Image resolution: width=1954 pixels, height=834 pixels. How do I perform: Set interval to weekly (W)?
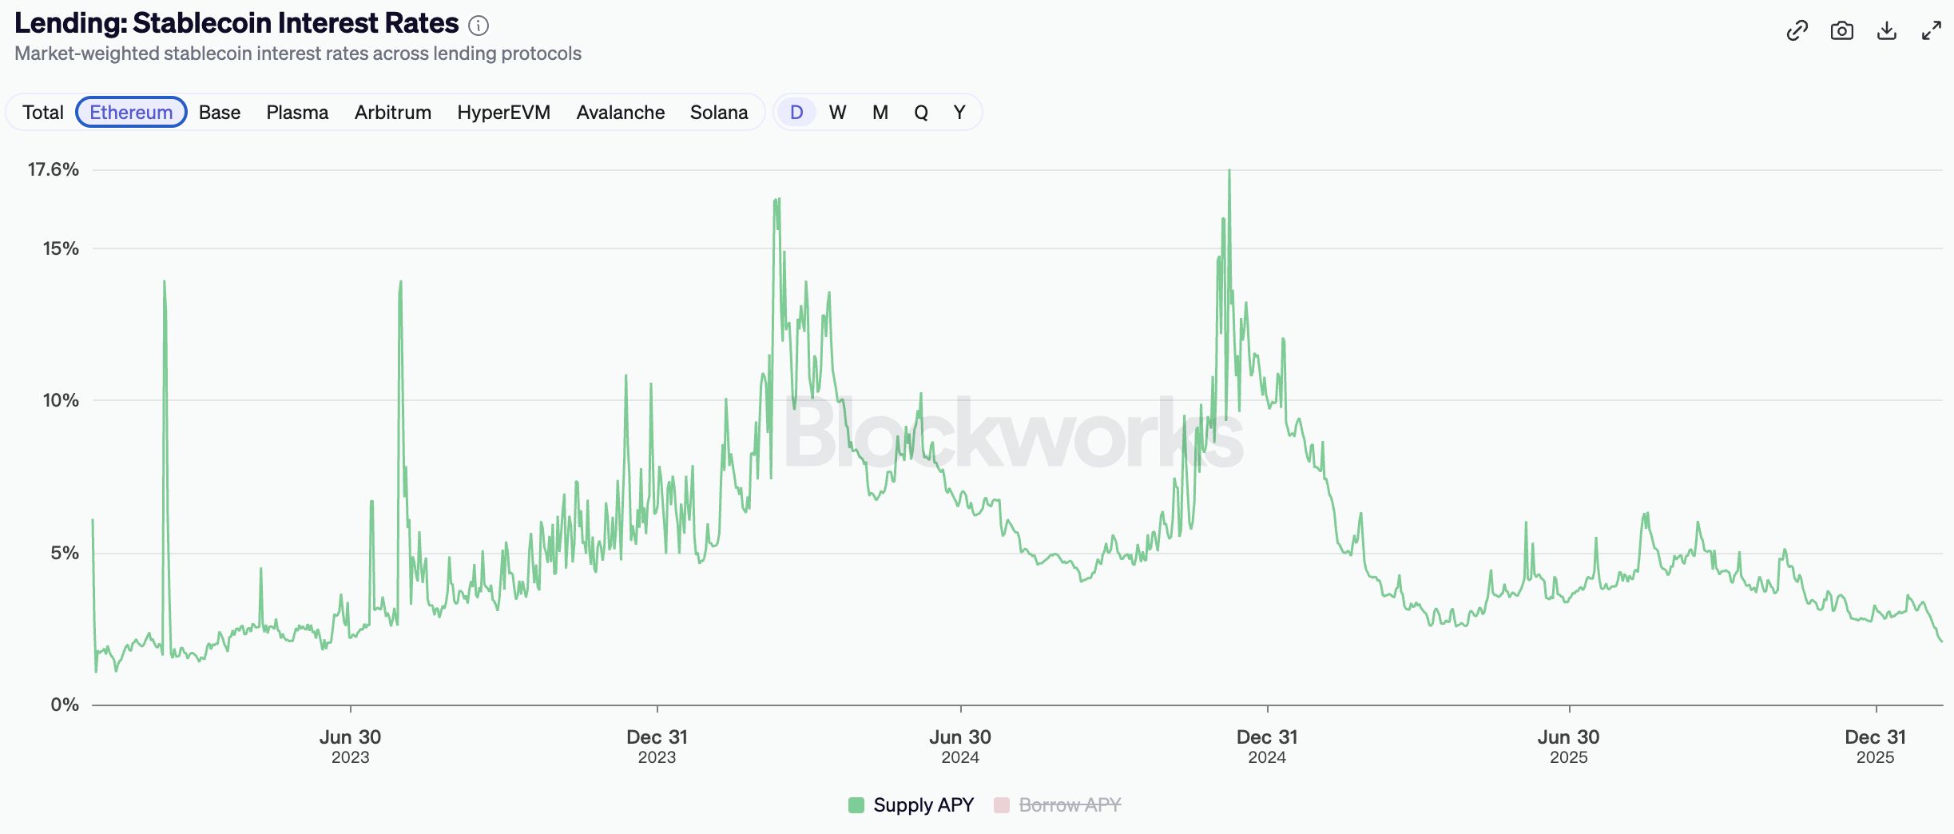point(837,113)
